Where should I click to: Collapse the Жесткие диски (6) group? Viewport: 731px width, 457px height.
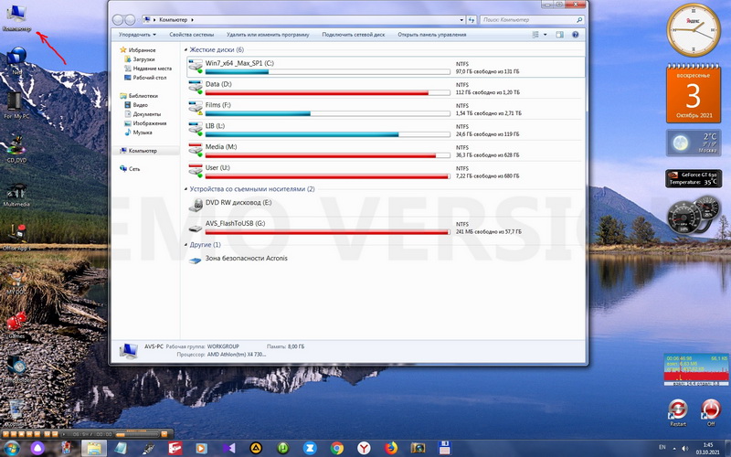tap(186, 50)
